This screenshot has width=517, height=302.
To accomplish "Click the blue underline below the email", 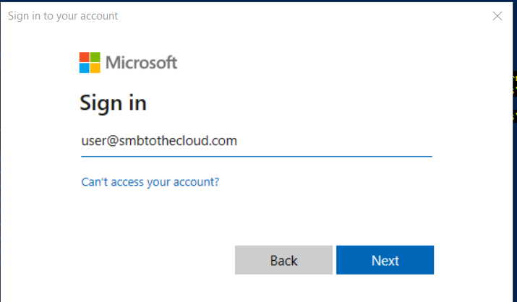I will 256,155.
